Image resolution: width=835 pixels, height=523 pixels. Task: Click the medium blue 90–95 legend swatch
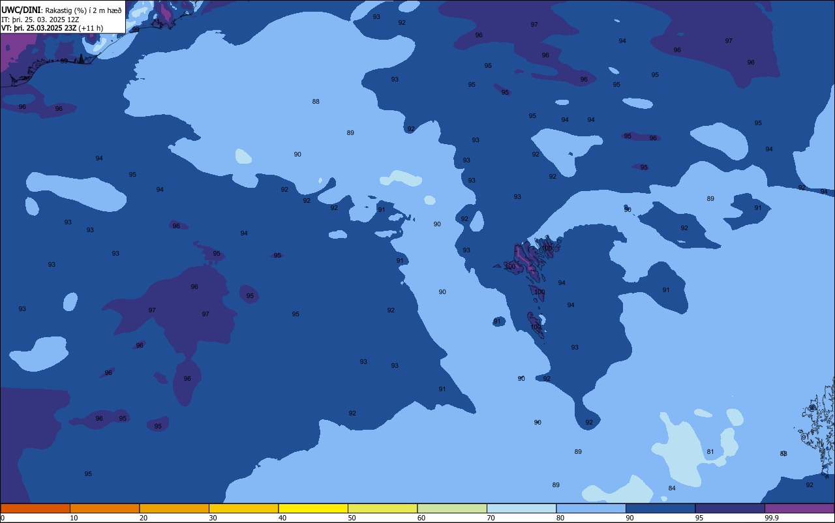click(x=660, y=508)
